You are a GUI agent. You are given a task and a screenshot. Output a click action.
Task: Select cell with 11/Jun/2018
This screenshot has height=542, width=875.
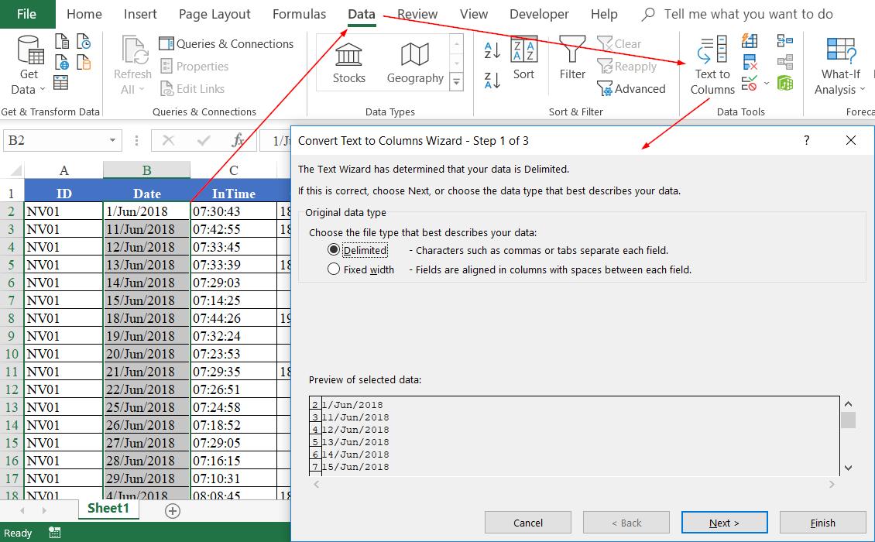pyautogui.click(x=147, y=229)
